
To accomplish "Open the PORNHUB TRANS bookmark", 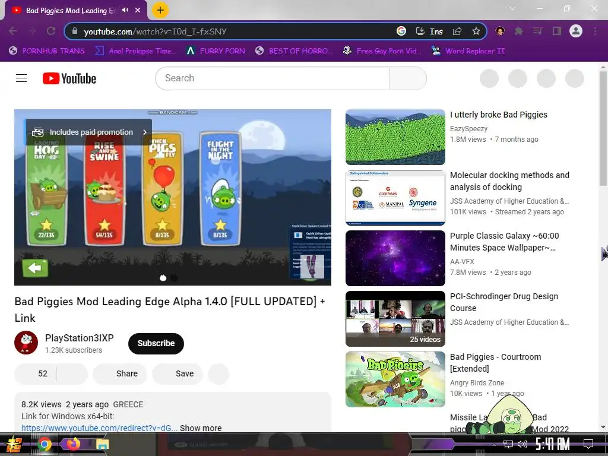I will pos(47,51).
